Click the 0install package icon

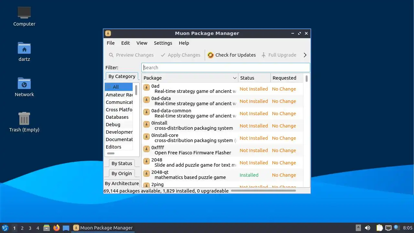pyautogui.click(x=147, y=125)
